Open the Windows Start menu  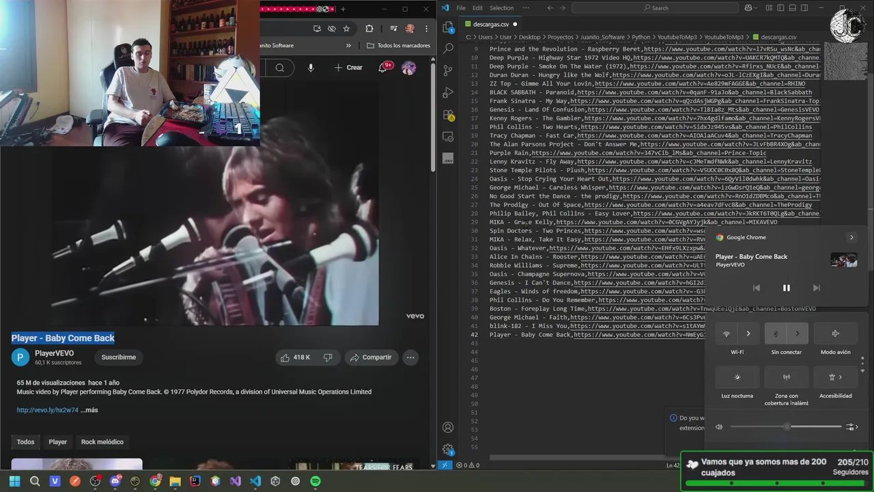tap(15, 481)
